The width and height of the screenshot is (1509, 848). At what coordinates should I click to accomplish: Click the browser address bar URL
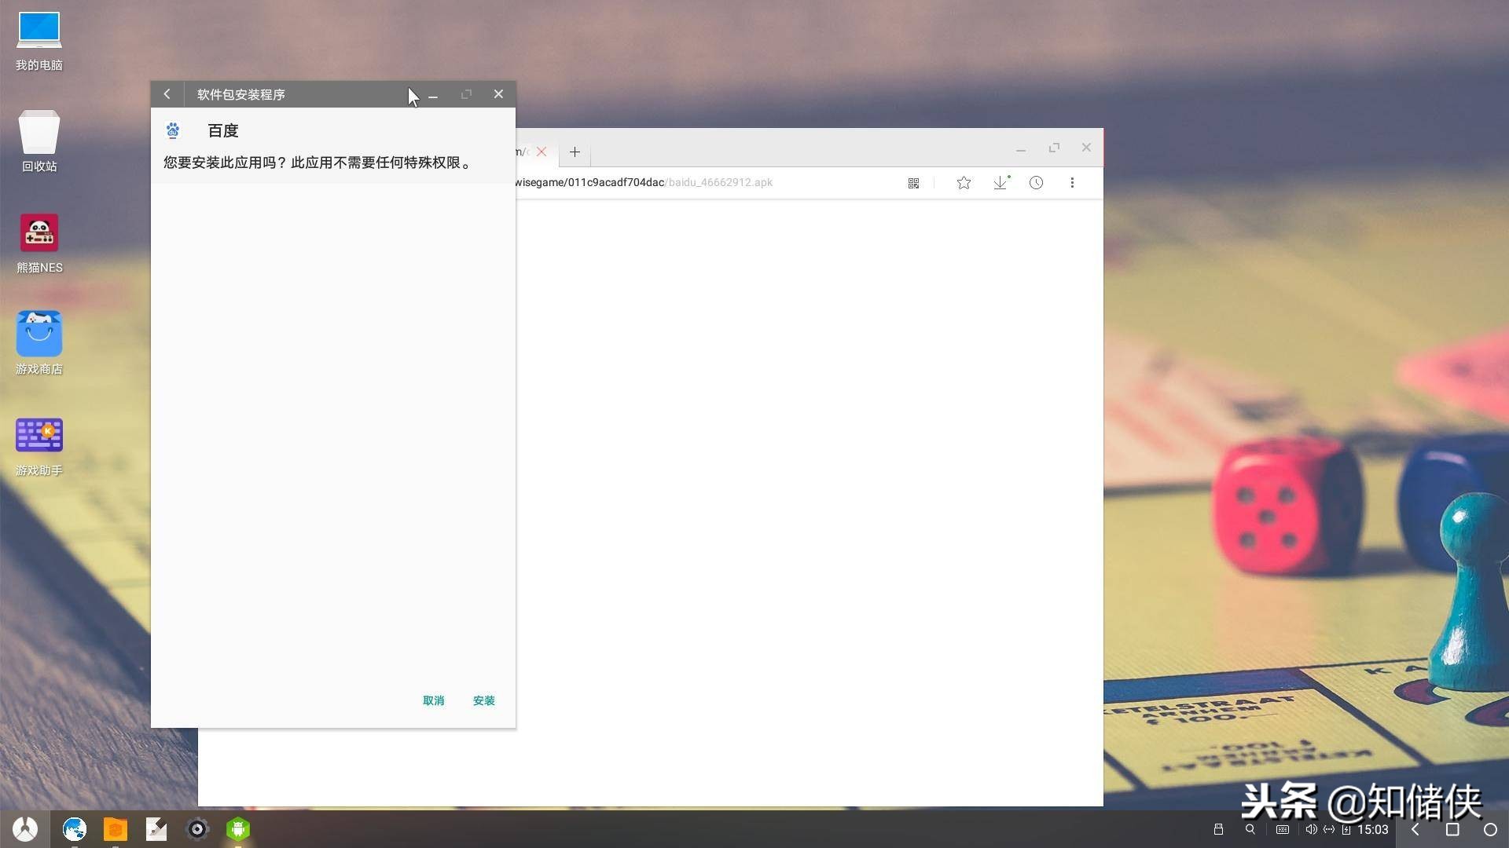643,183
